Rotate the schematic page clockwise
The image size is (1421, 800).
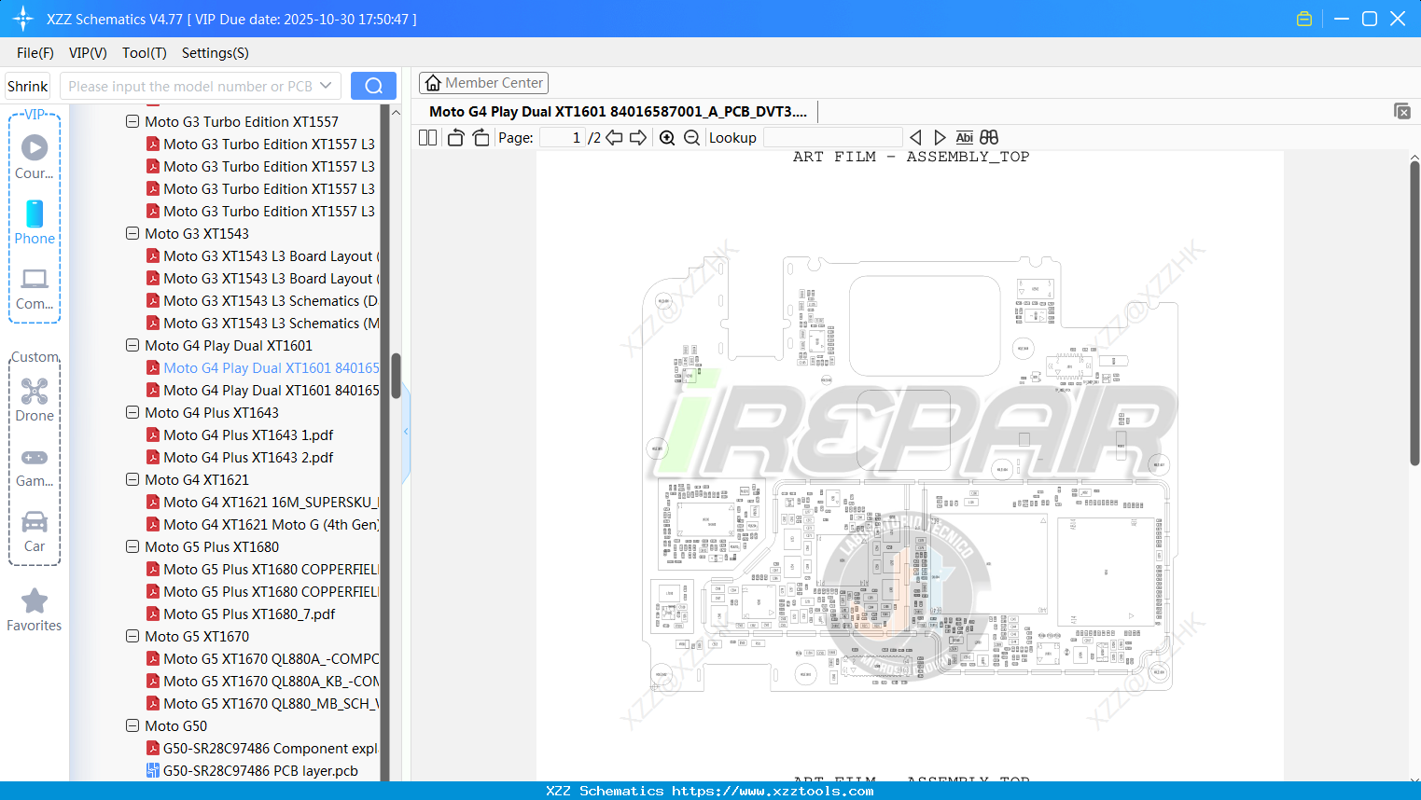480,136
